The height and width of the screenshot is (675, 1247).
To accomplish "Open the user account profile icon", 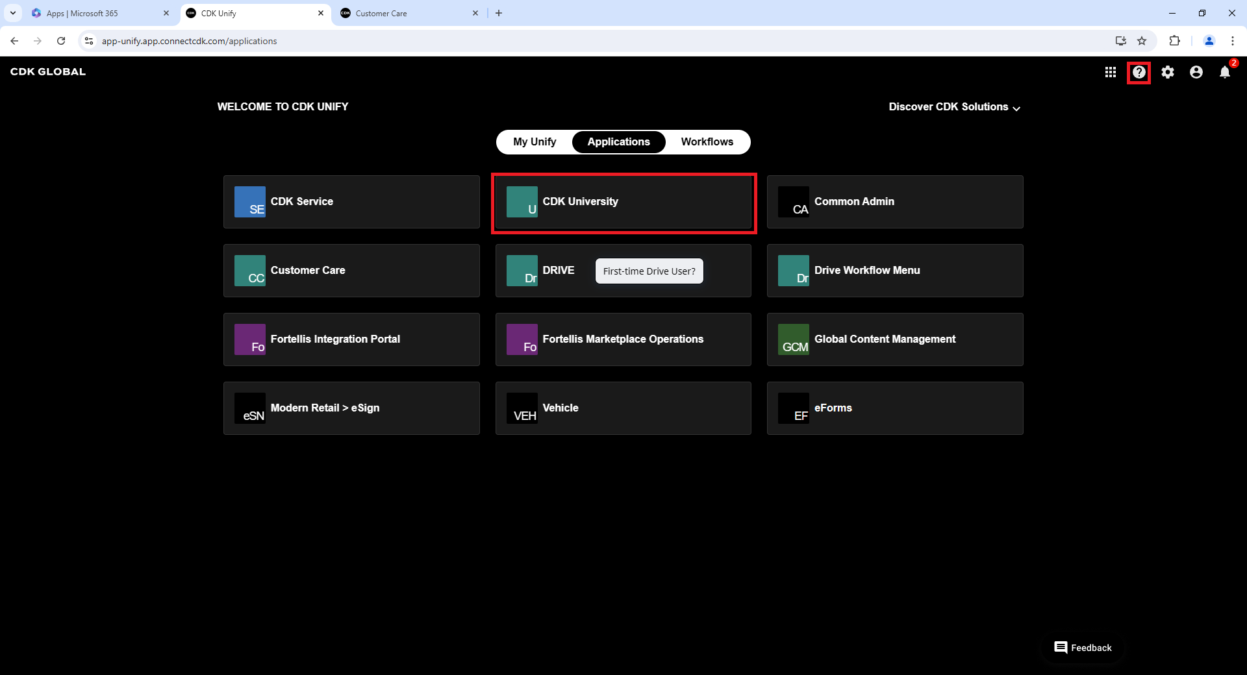I will coord(1196,72).
